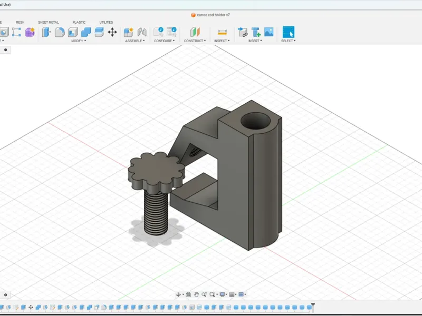Select the last feature before timeline marker
The height and width of the screenshot is (316, 422).
click(x=309, y=307)
